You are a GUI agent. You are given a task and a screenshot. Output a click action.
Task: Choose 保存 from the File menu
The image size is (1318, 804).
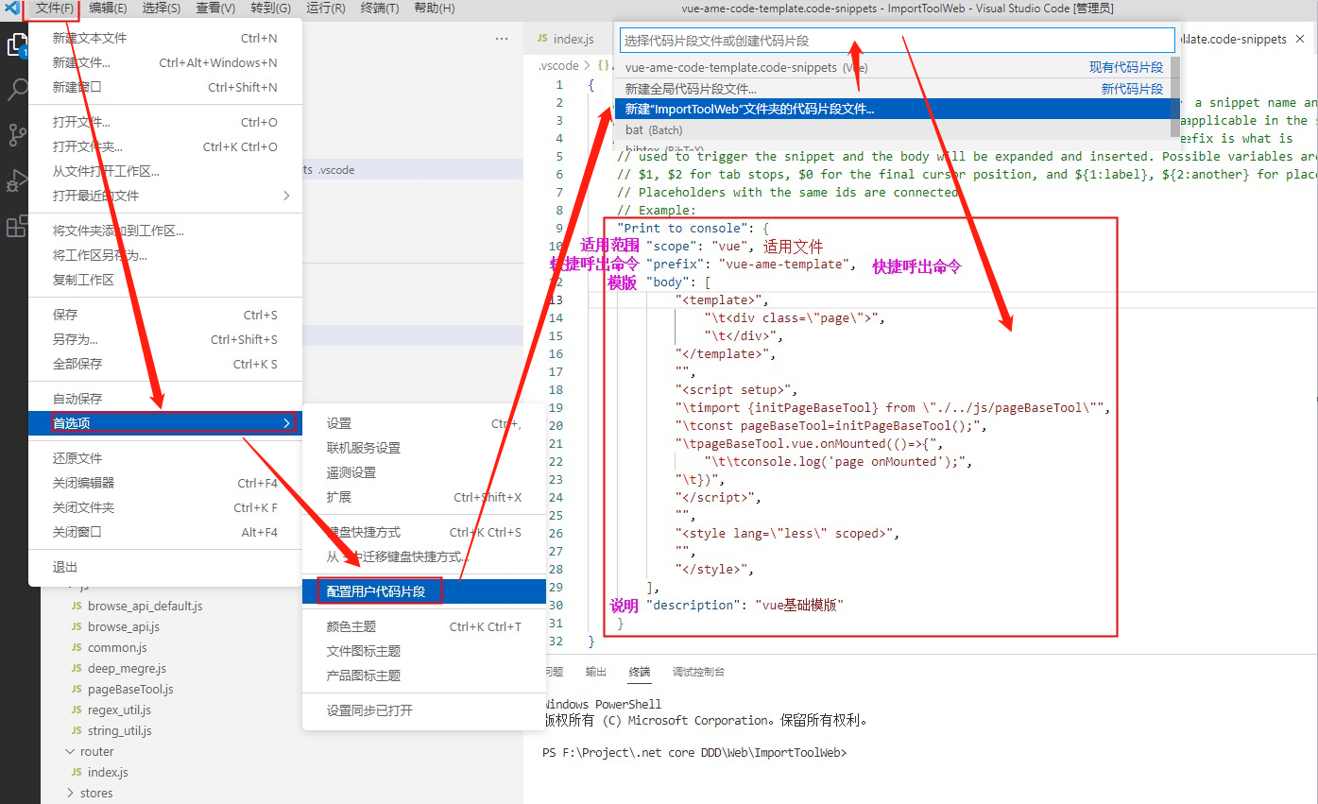point(165,316)
